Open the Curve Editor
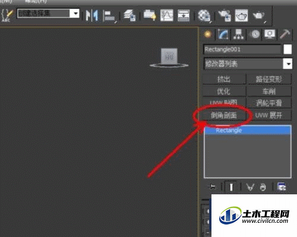This screenshot has height=237, width=297. 166,15
